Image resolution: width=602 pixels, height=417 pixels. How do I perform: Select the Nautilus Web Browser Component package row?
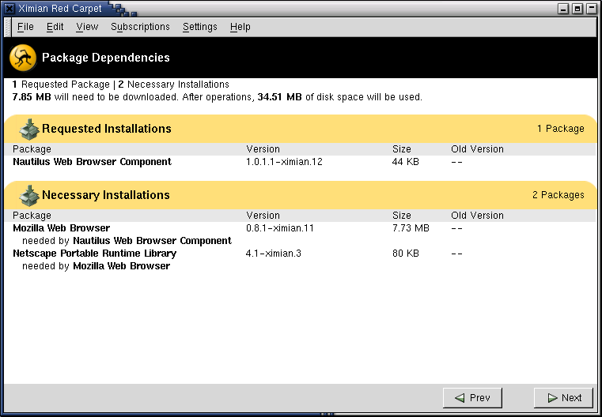pos(300,162)
